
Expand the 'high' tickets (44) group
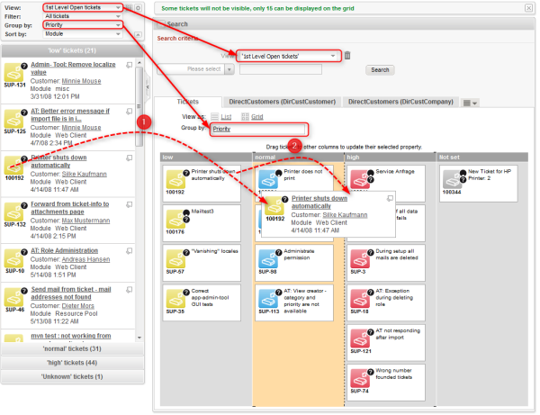click(72, 363)
